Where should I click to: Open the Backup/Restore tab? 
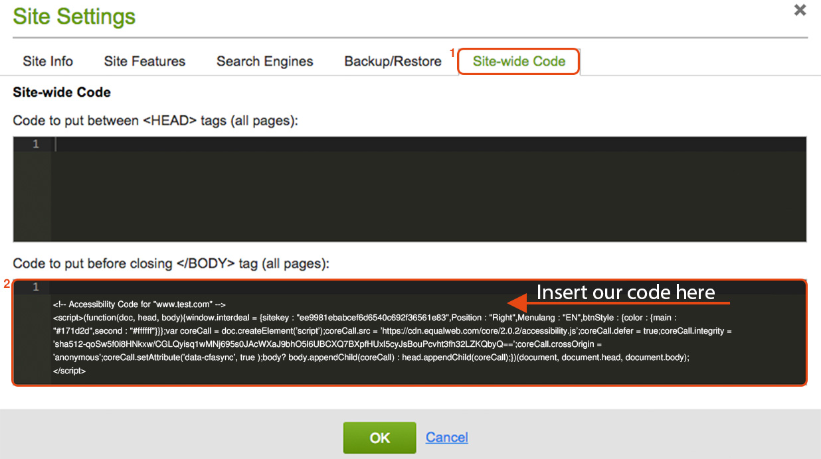pos(393,61)
